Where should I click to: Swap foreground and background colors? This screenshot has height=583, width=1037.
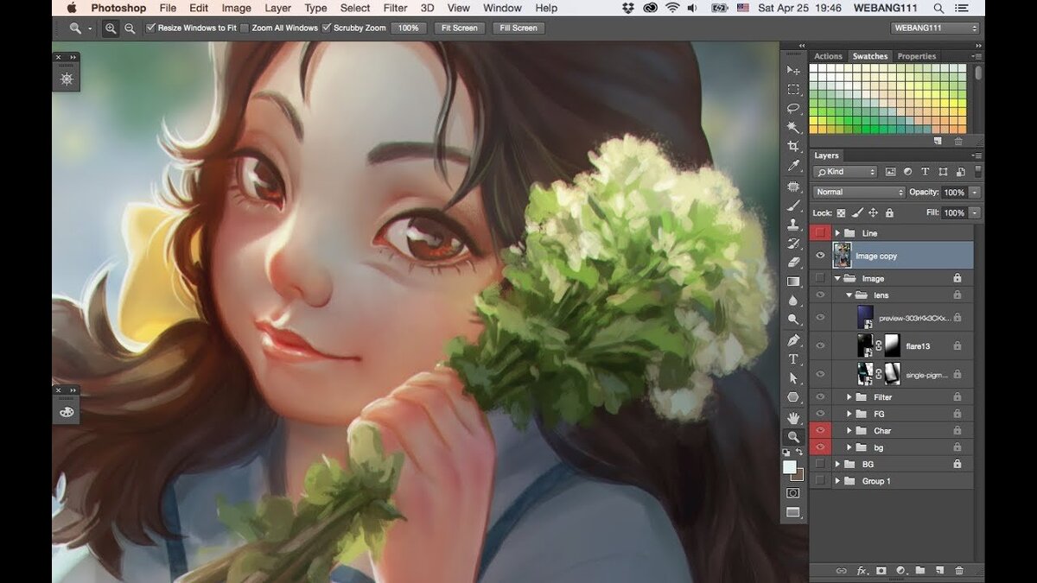(x=800, y=452)
